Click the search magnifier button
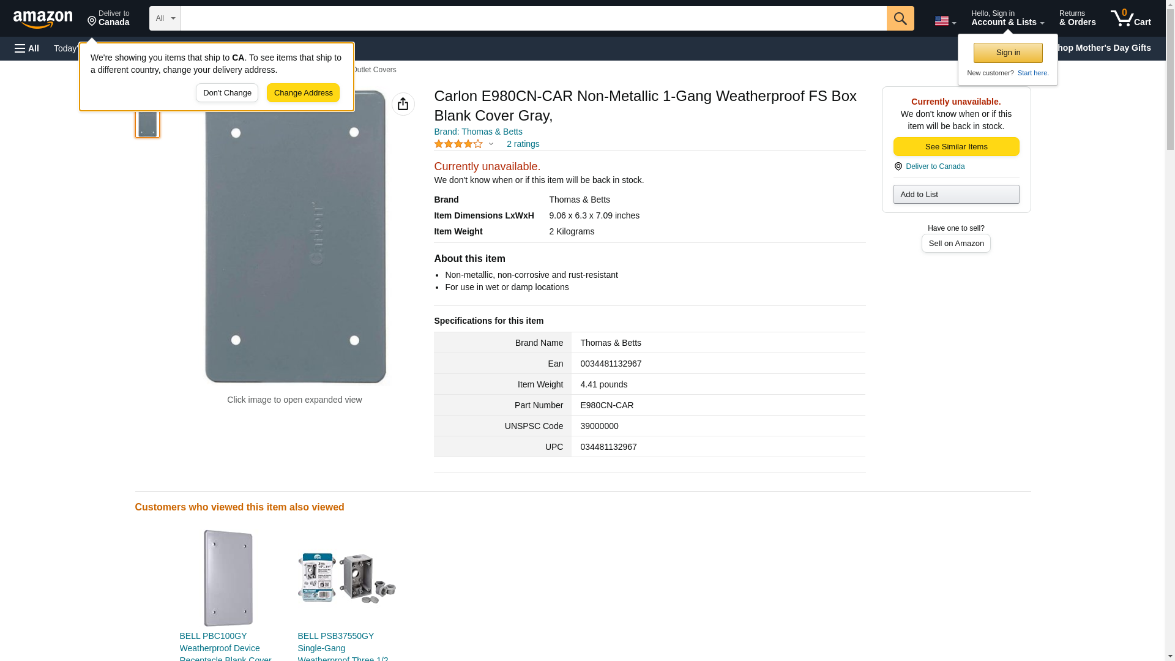The width and height of the screenshot is (1175, 661). tap(900, 18)
